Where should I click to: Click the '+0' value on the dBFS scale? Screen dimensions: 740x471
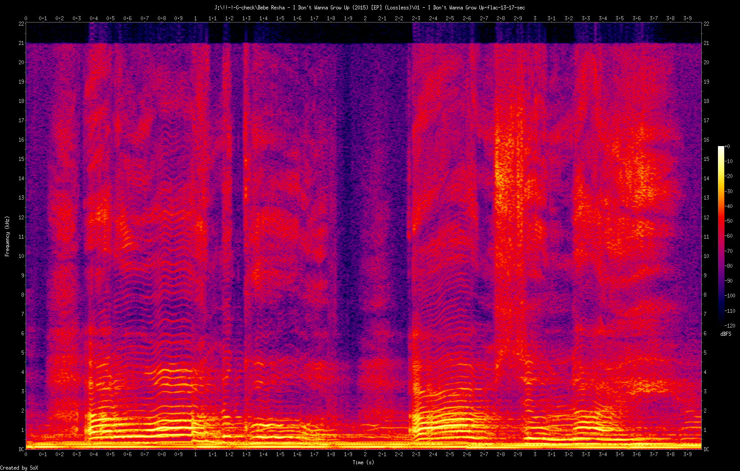click(x=728, y=147)
